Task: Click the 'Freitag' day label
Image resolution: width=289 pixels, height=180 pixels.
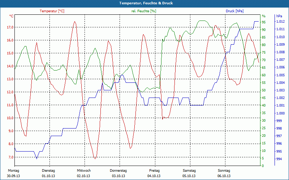Action: [155, 171]
